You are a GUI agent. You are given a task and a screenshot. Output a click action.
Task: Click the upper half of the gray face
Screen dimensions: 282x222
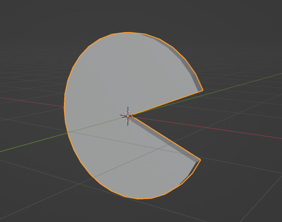(124, 69)
